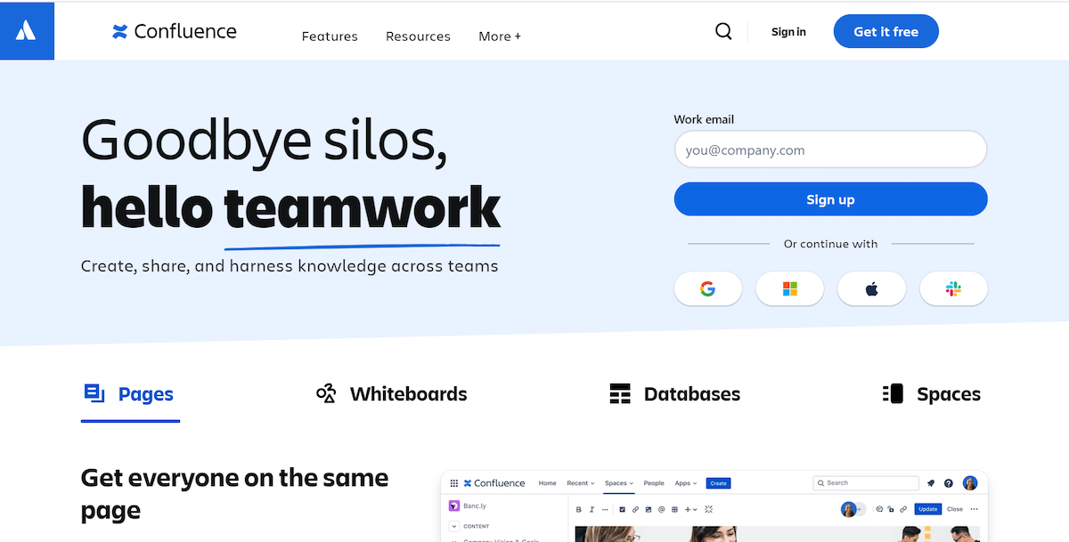Click the insert table icon in preview toolbar
The width and height of the screenshot is (1069, 542).
click(674, 509)
